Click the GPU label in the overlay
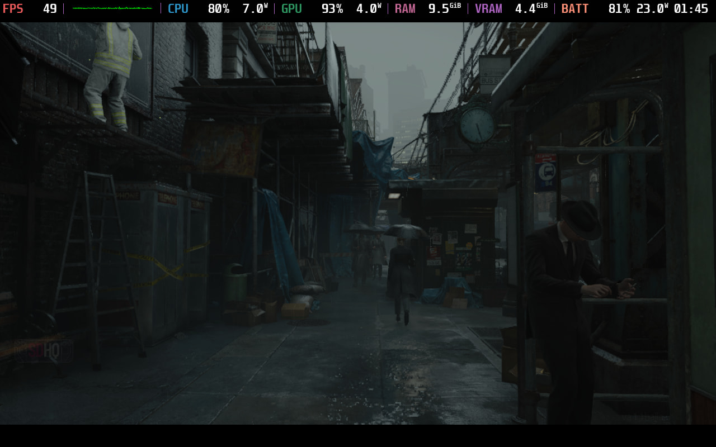This screenshot has width=716, height=447. tap(291, 9)
